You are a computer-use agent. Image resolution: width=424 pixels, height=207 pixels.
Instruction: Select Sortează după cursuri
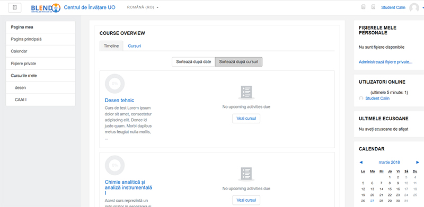click(238, 61)
